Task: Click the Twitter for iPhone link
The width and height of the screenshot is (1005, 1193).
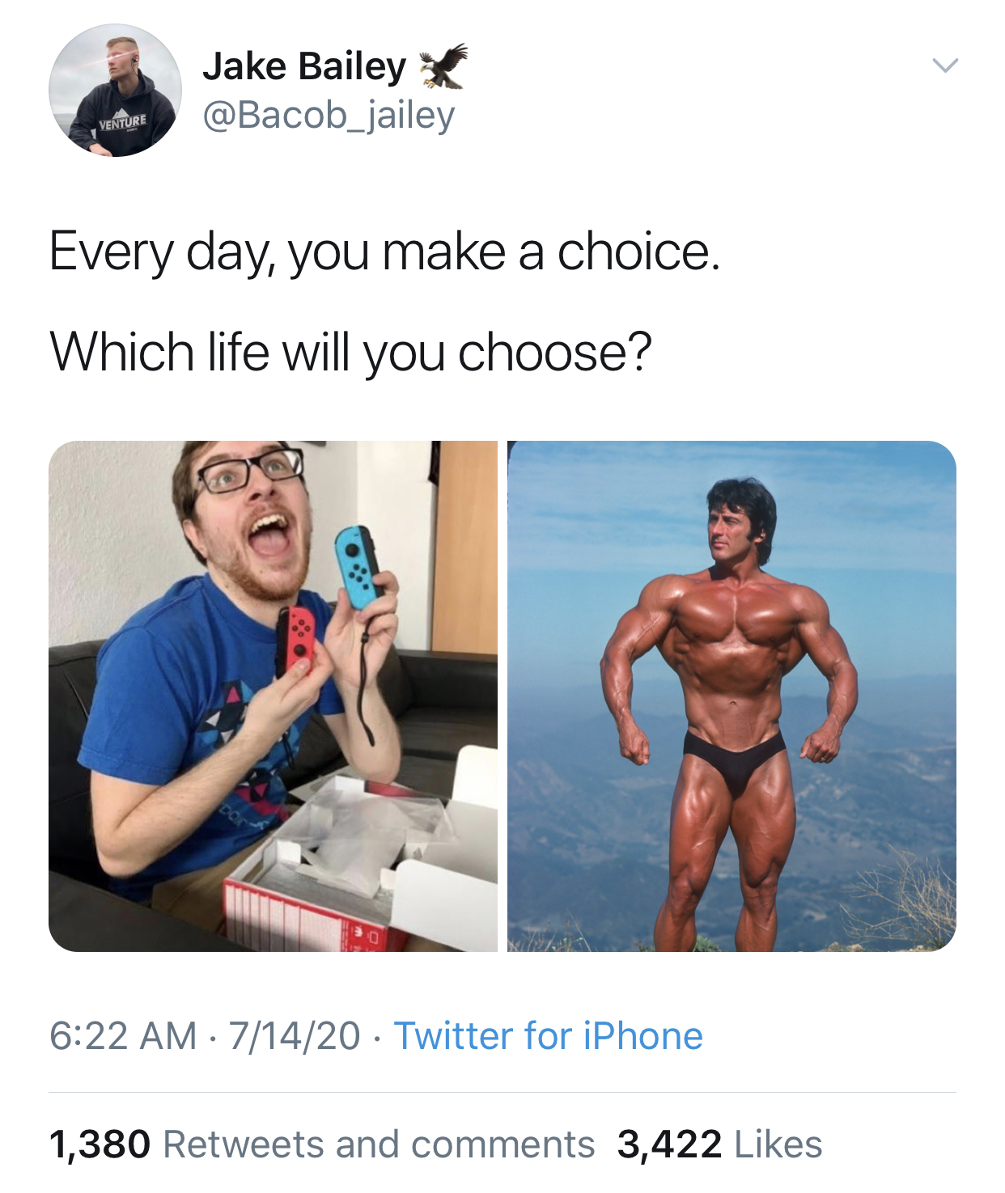Action: pos(548,1036)
